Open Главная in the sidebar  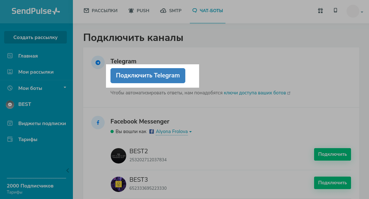(x=28, y=56)
